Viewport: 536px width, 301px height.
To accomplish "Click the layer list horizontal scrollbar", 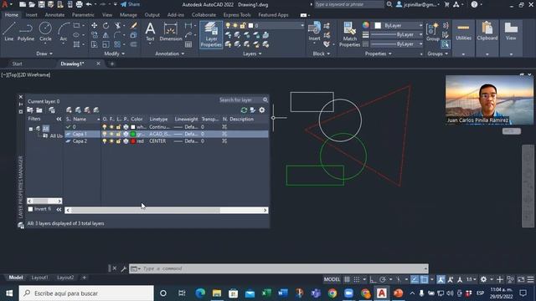I will point(167,210).
